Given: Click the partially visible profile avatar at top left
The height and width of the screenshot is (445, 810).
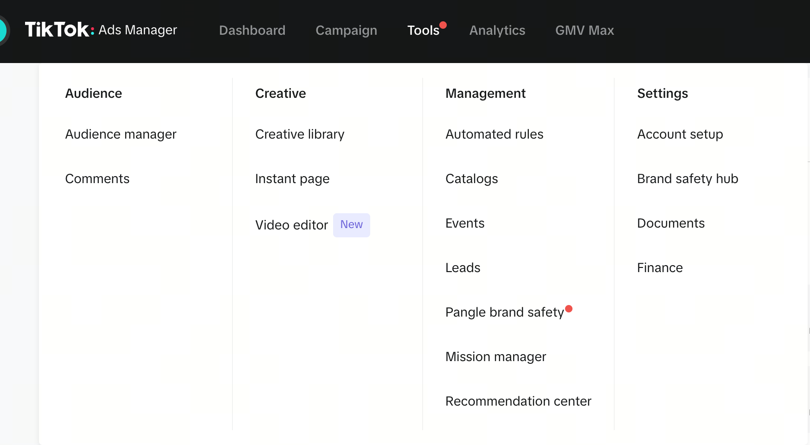Looking at the screenshot, I should (x=2, y=30).
